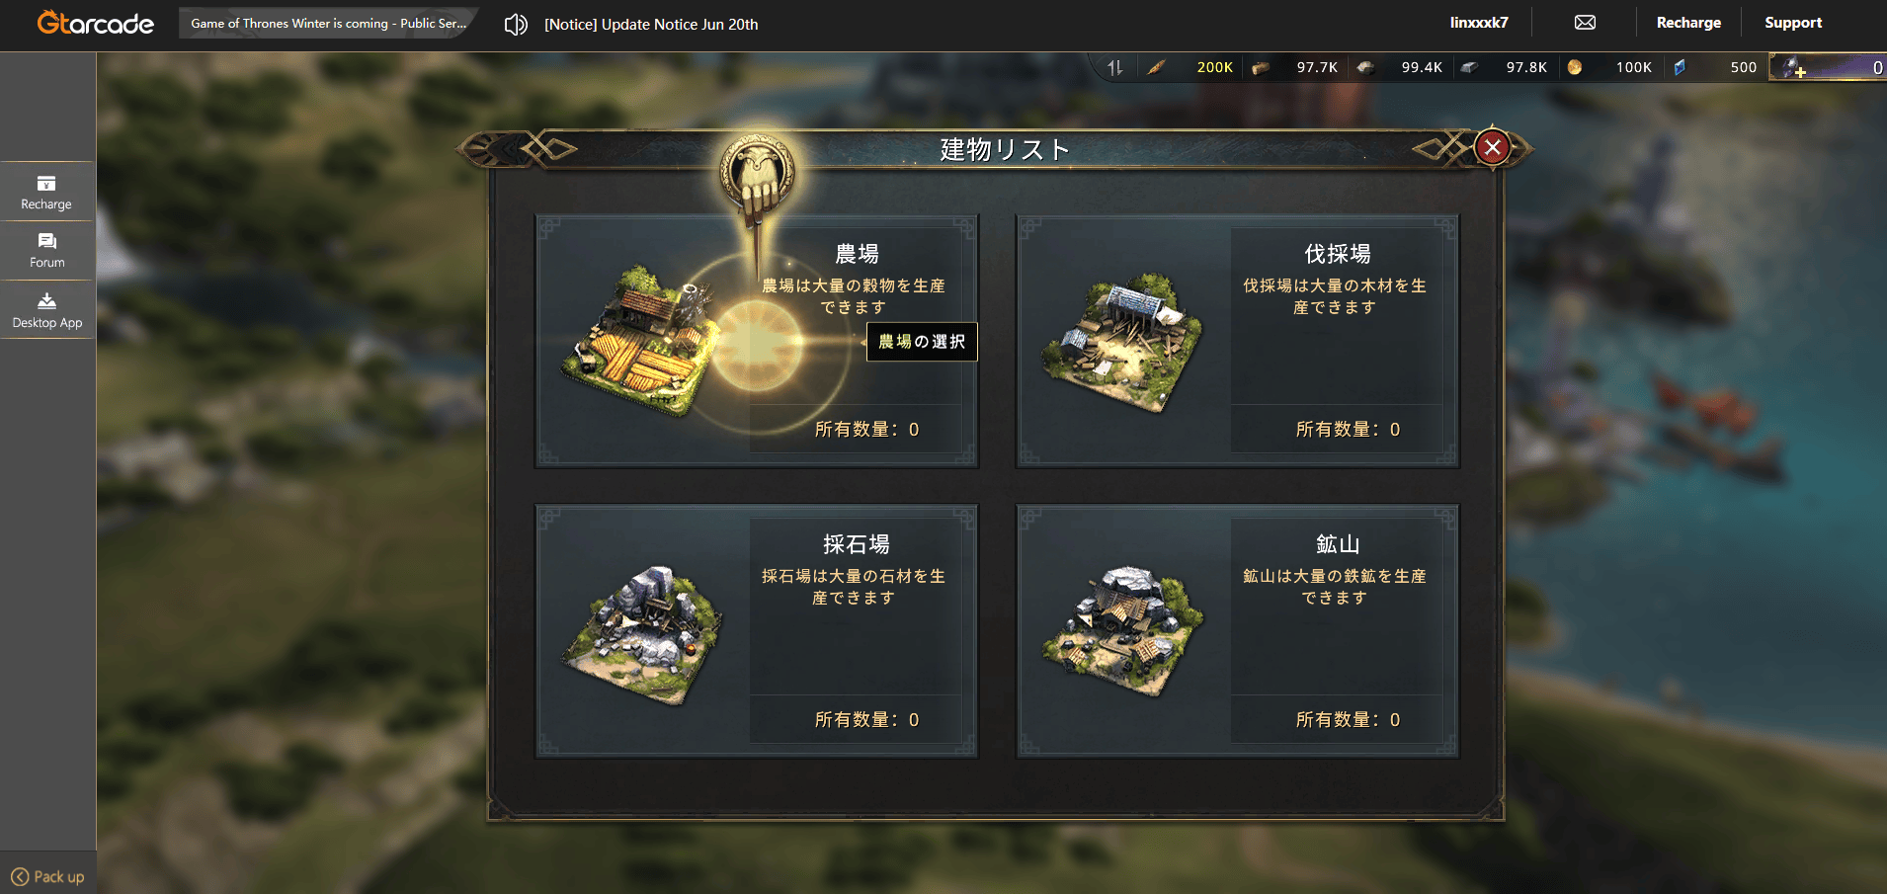This screenshot has height=894, width=1887.
Task: Open Support in the top menu
Action: 1793,23
